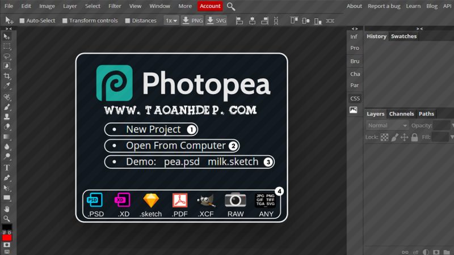This screenshot has height=255, width=454.
Task: Select the Brush tool
Action: (7, 107)
